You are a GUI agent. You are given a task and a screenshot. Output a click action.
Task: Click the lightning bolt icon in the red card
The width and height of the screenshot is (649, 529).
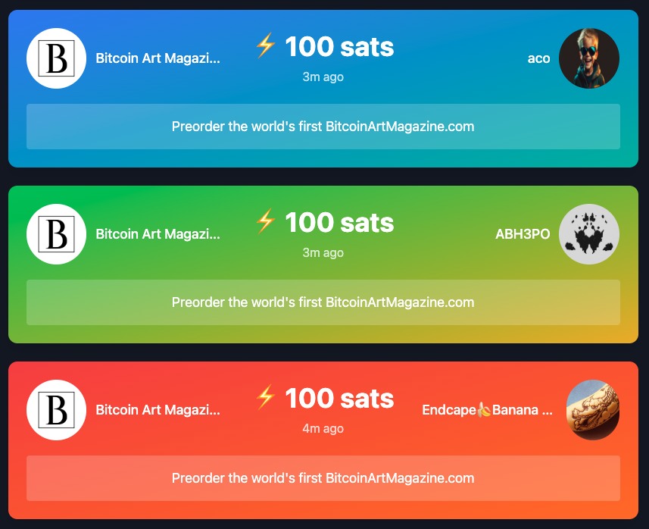pyautogui.click(x=265, y=398)
